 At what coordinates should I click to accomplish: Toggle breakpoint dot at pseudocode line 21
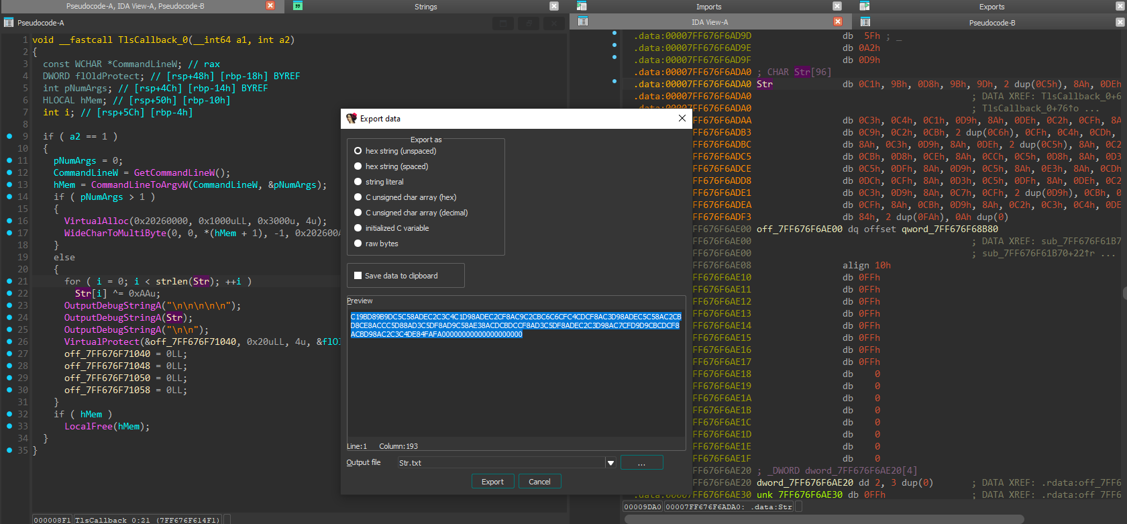pos(9,281)
